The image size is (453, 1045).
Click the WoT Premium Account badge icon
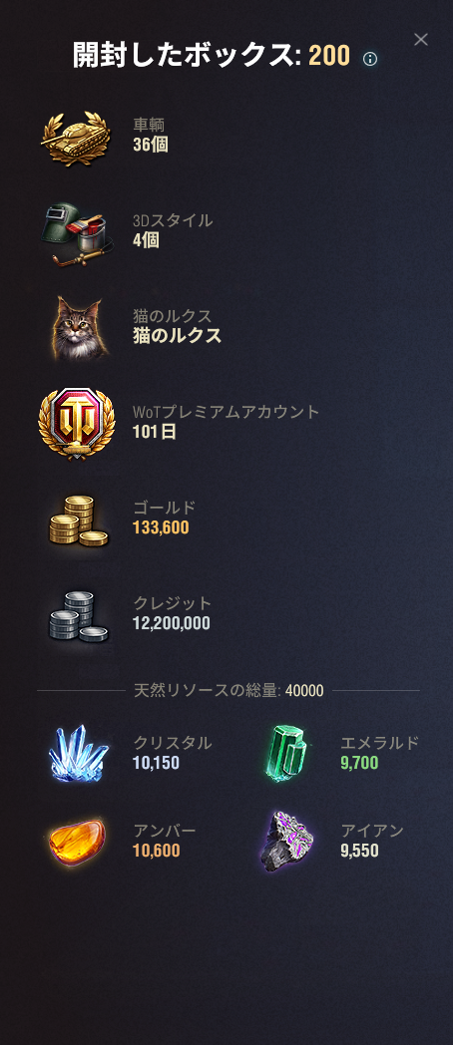point(77,424)
